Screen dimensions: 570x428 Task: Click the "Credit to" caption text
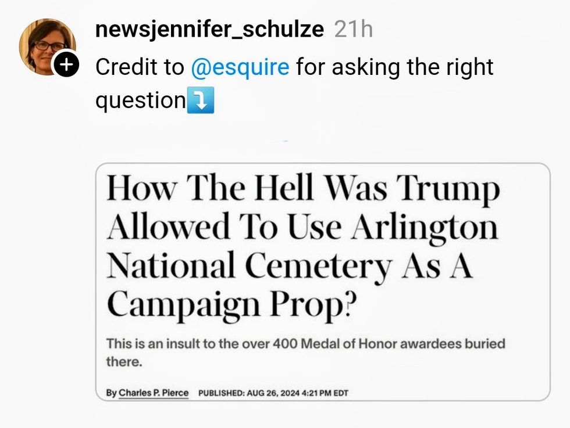tap(139, 67)
